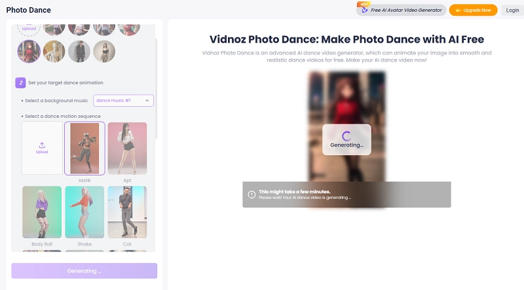Open Free AI Avatar Video Generator
Viewport: 524px width, 290px height.
pos(402,10)
